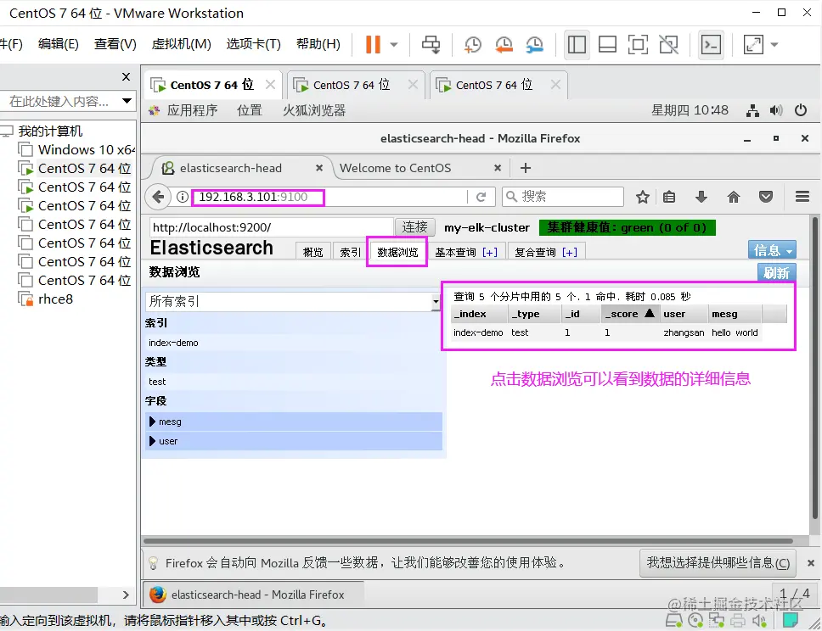Open the dropdown arrow next to the pause button
The height and width of the screenshot is (631, 822).
(x=394, y=44)
